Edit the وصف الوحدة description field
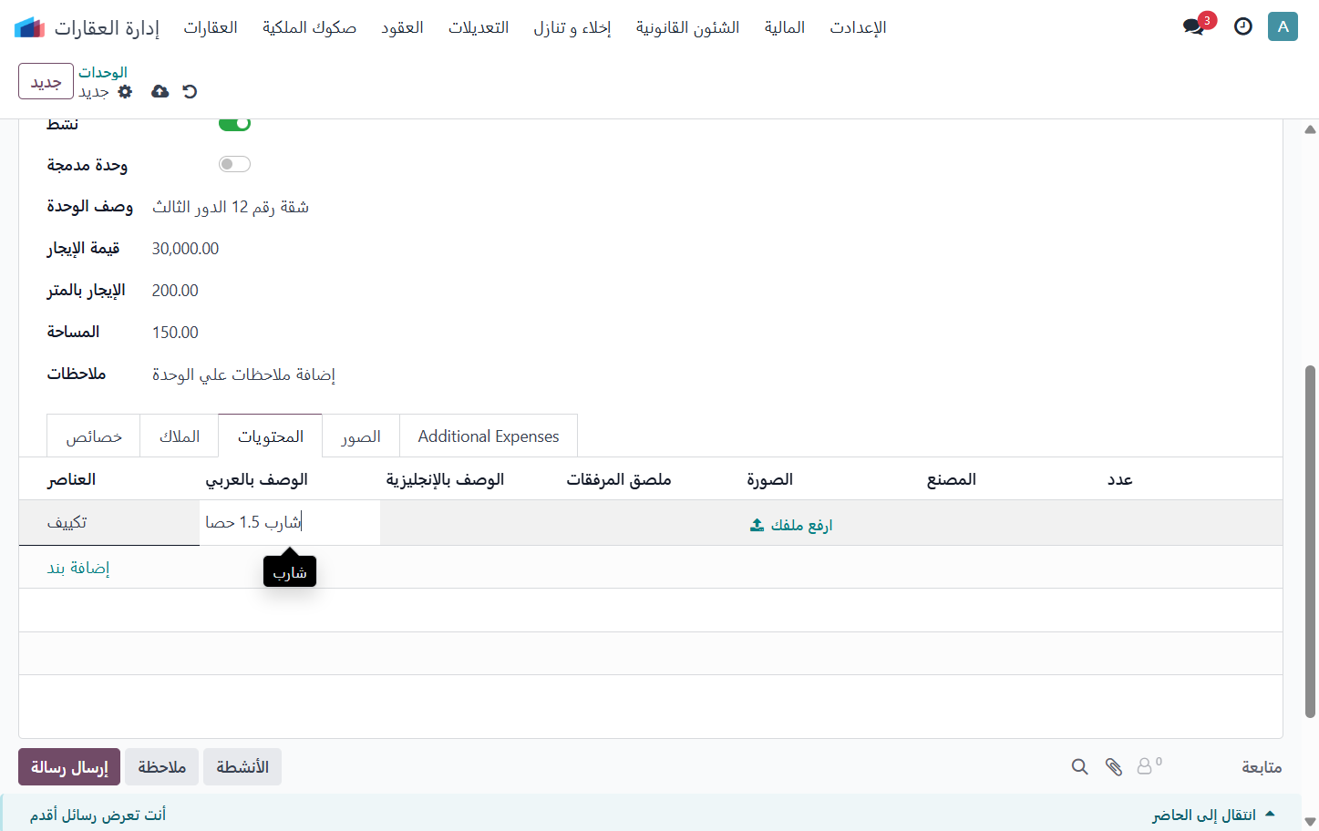 tap(231, 207)
